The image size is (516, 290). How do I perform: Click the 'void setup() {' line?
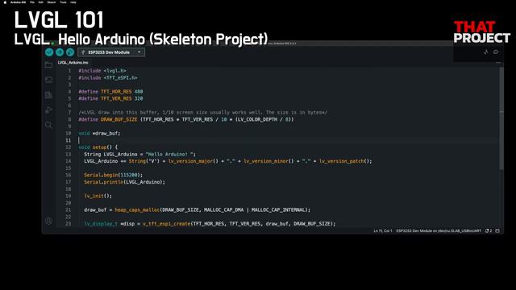point(98,147)
